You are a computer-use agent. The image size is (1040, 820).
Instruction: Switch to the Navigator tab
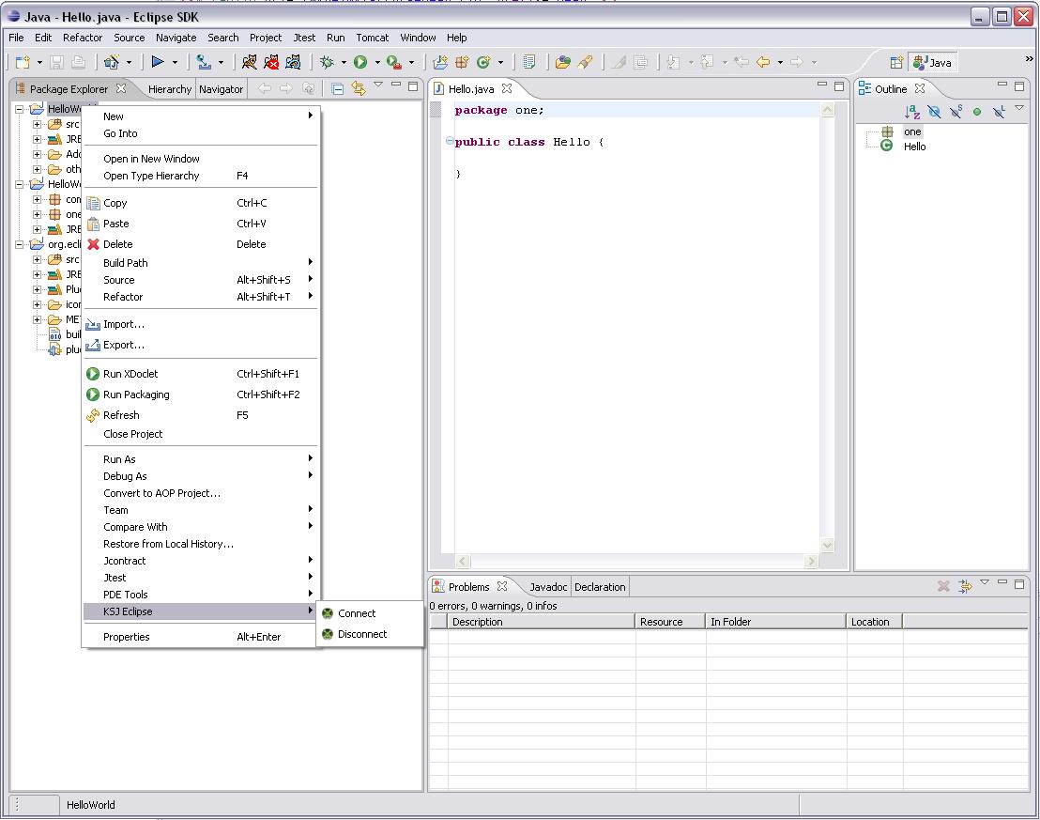[x=221, y=89]
